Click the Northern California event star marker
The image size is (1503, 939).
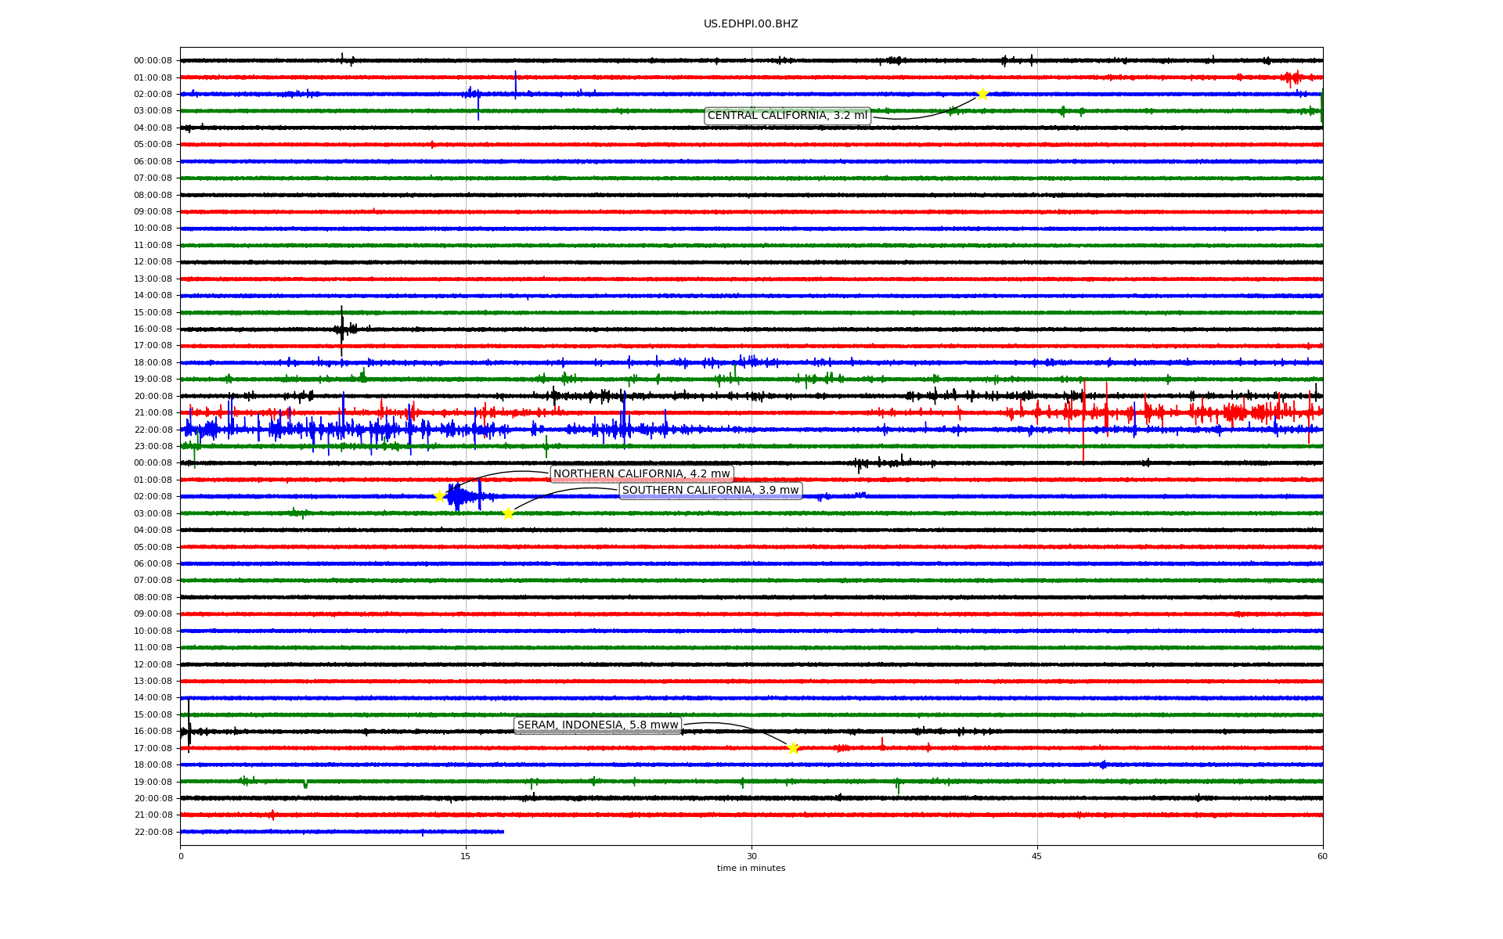click(x=439, y=496)
